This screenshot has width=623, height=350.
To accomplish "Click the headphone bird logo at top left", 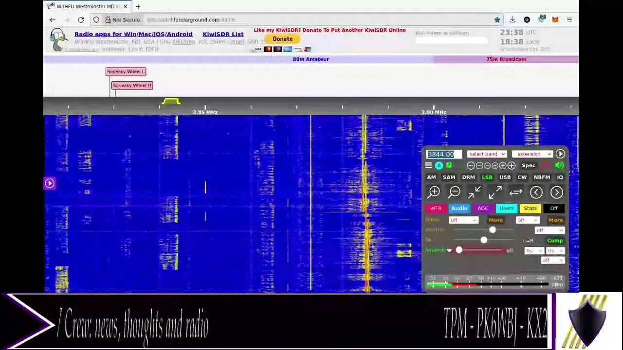I will pos(58,40).
